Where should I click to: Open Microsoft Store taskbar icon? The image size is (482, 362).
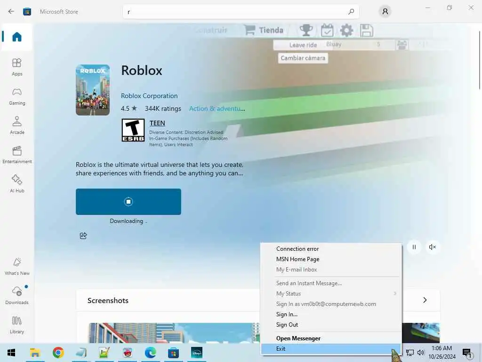tap(173, 353)
